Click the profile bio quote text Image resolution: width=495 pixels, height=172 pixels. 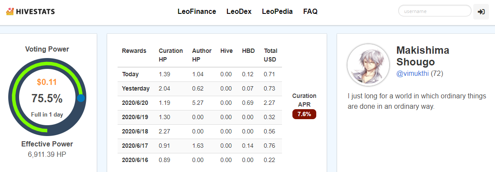(417, 101)
